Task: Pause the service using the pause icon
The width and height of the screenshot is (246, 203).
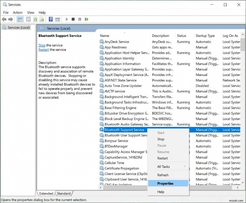Action: pyautogui.click(x=80, y=19)
